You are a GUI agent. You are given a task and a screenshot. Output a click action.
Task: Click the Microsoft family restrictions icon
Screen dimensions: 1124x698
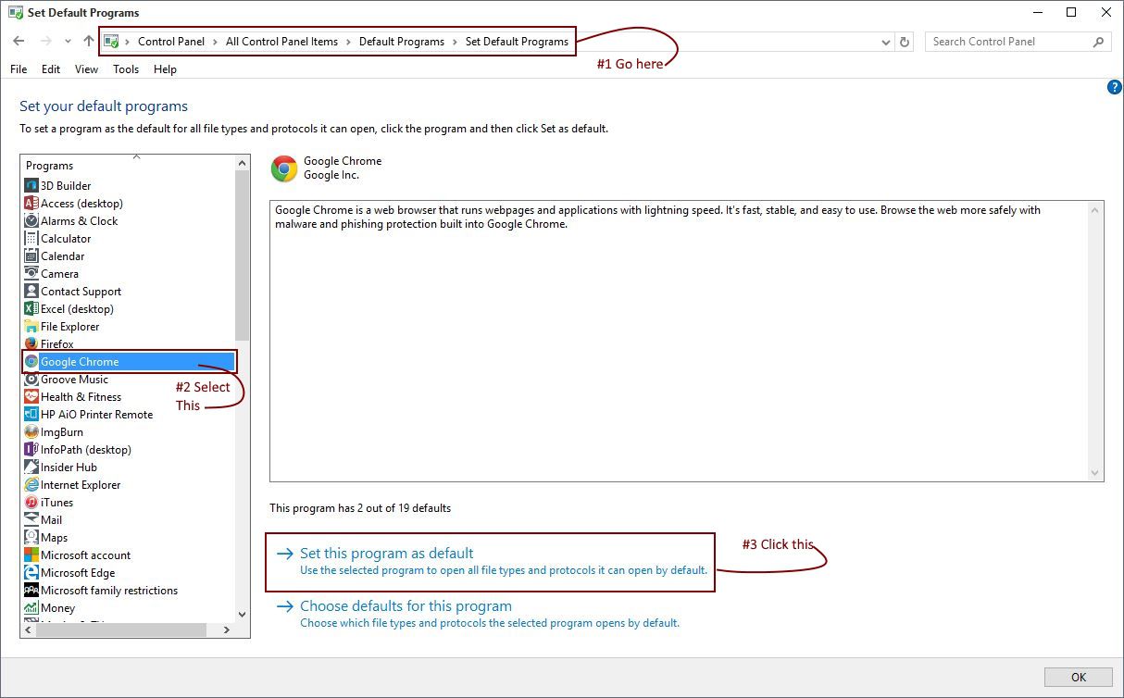coord(31,590)
